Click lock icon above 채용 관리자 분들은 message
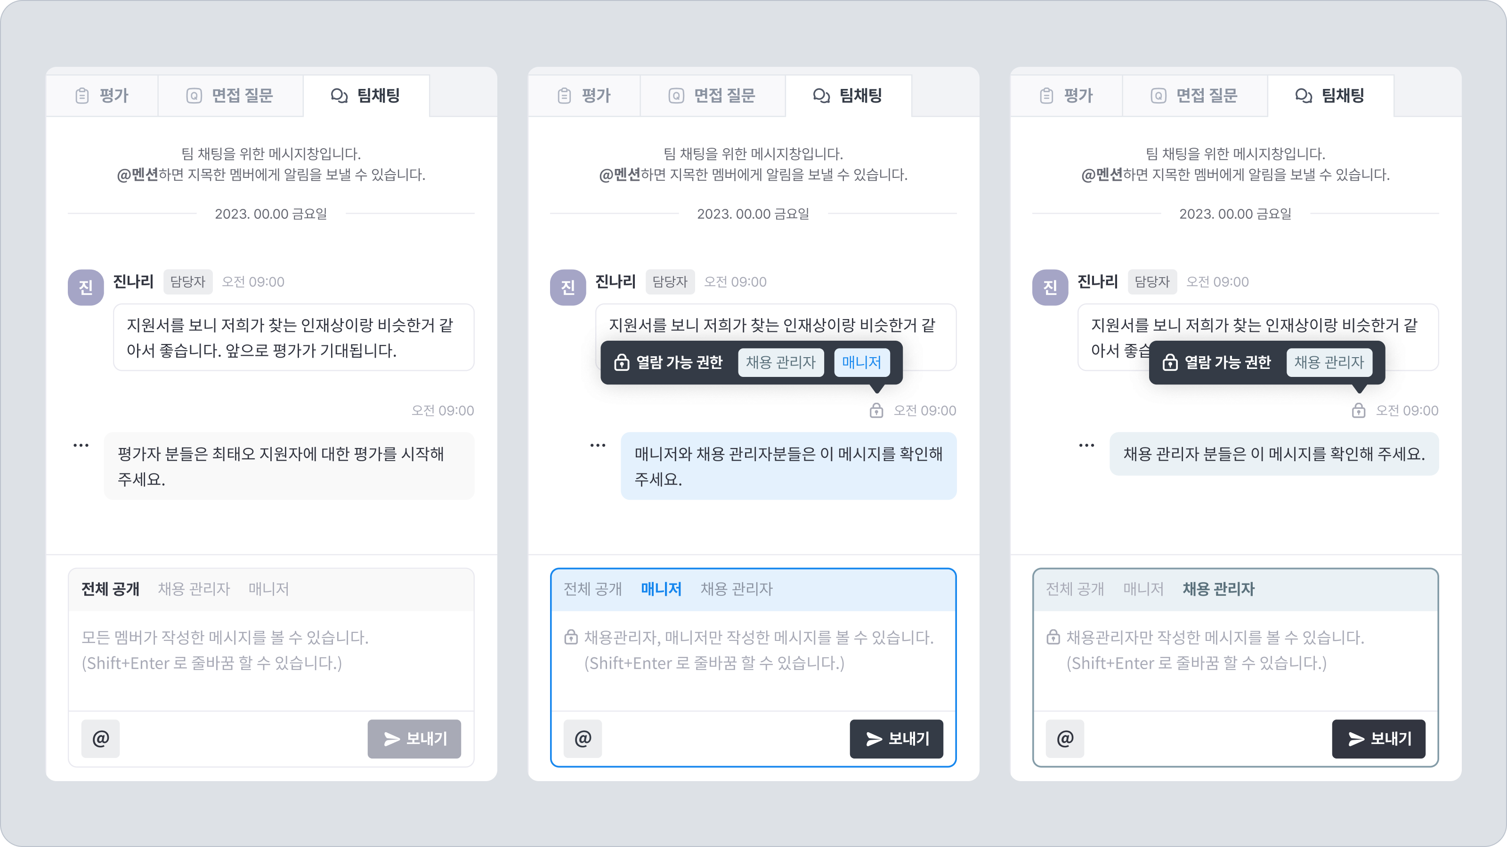1507x847 pixels. 1358,410
